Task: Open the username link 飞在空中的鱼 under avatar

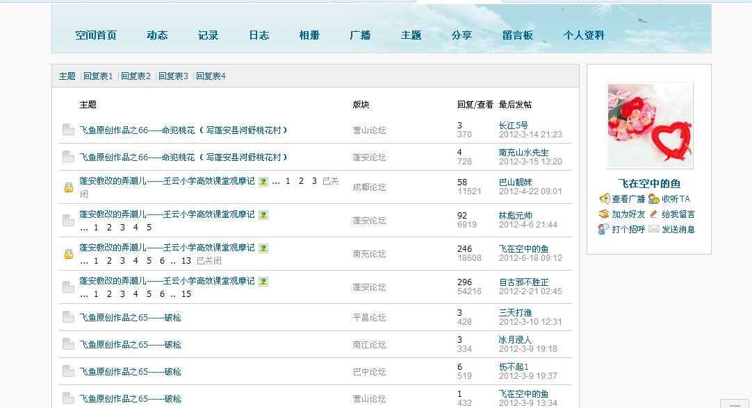Action: pyautogui.click(x=650, y=184)
